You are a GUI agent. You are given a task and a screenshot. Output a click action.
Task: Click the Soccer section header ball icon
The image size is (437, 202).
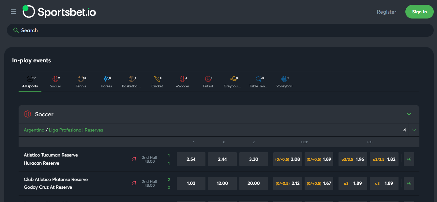point(28,114)
